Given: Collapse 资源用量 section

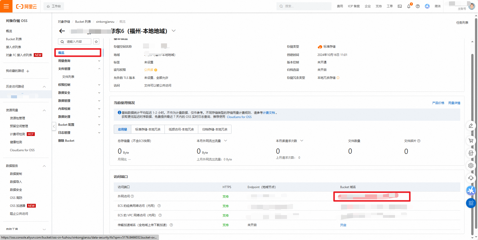Looking at the screenshot, I should (x=44, y=111).
